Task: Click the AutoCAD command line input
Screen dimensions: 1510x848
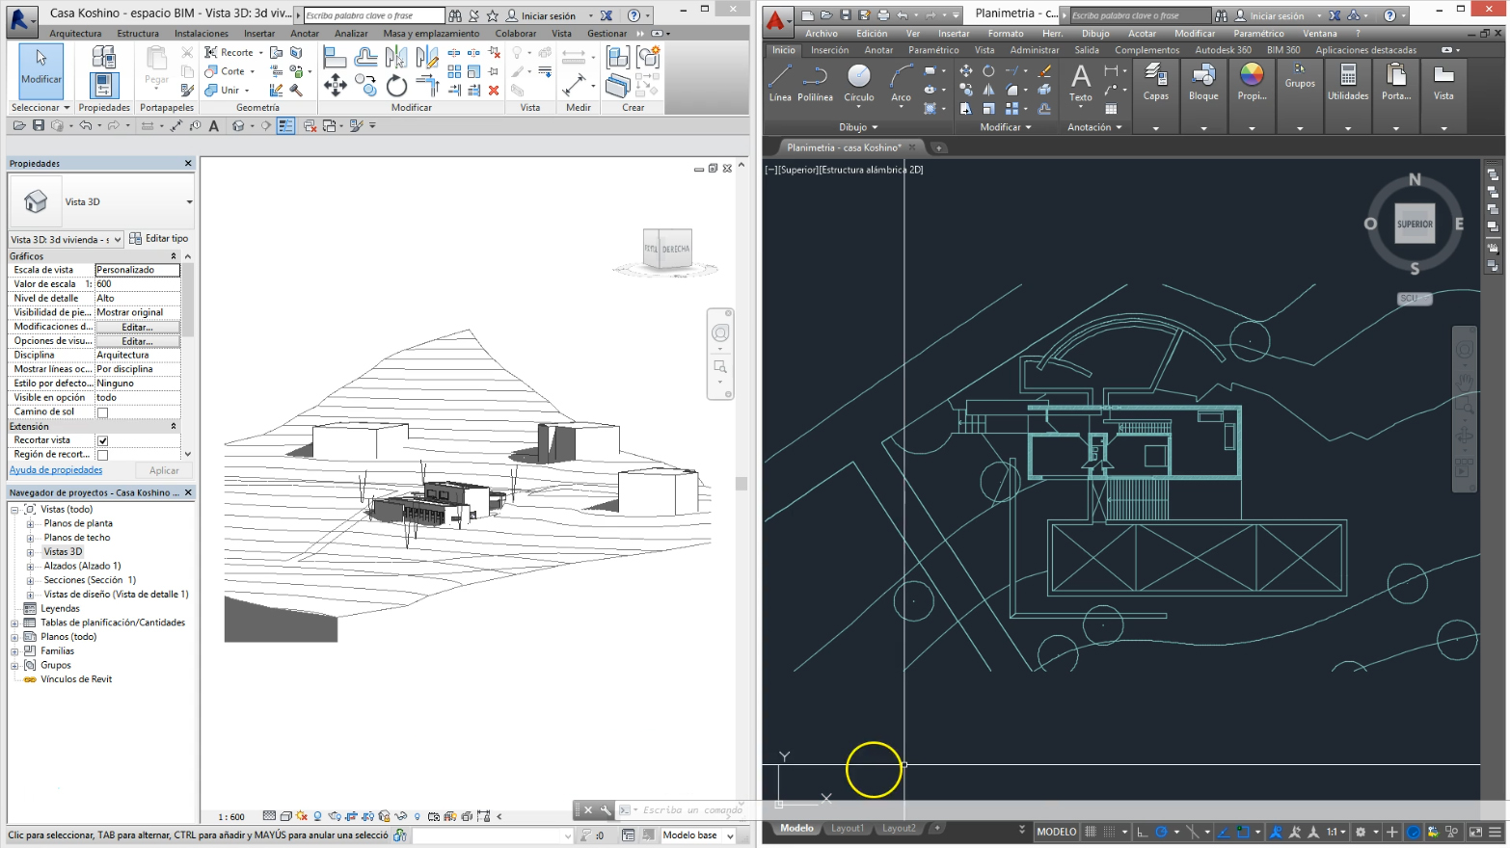Action: tap(692, 810)
